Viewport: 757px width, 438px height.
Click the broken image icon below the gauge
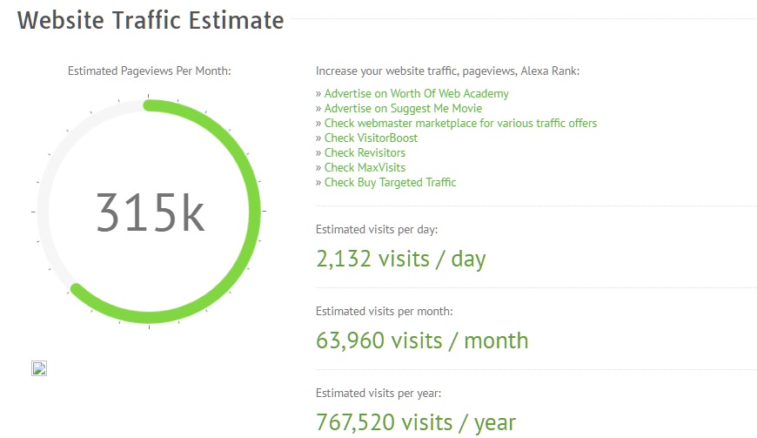pyautogui.click(x=39, y=368)
